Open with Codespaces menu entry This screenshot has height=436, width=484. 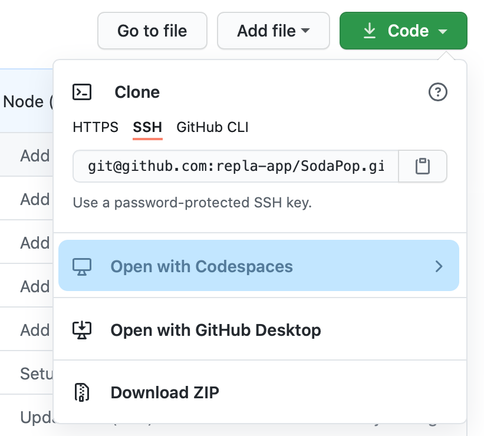[x=259, y=266]
